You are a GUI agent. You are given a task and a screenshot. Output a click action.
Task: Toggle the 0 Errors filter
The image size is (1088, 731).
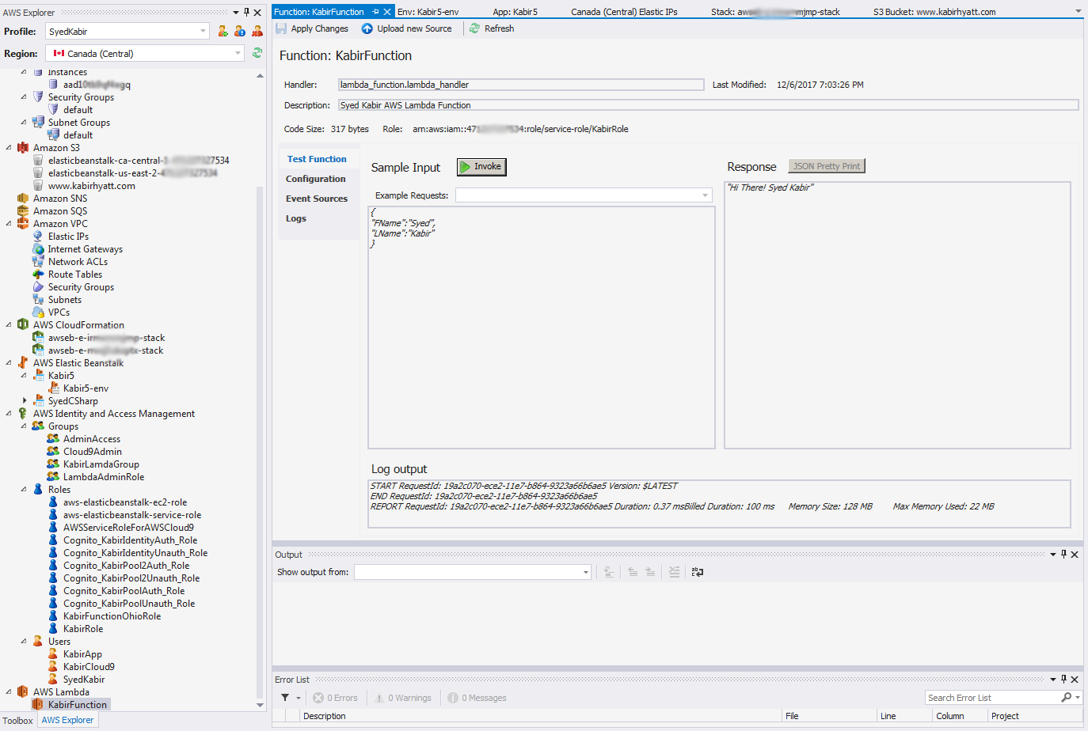click(336, 698)
